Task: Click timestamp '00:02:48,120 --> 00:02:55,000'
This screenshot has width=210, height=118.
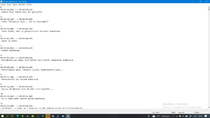Action: [x=16, y=19]
